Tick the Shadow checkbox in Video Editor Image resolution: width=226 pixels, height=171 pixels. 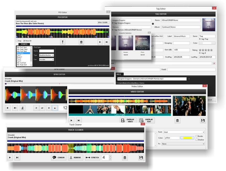point(197,140)
